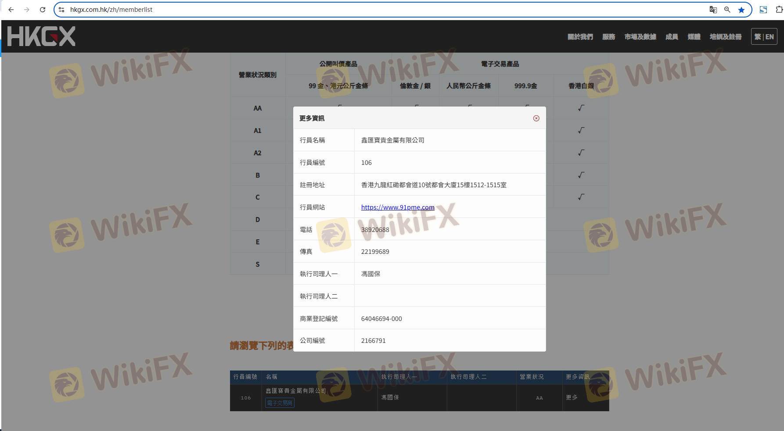Open the site information icon in address bar
Screen dimensions: 784x431
click(61, 10)
